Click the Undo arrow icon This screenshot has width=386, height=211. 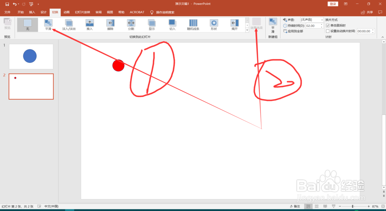(x=15, y=4)
